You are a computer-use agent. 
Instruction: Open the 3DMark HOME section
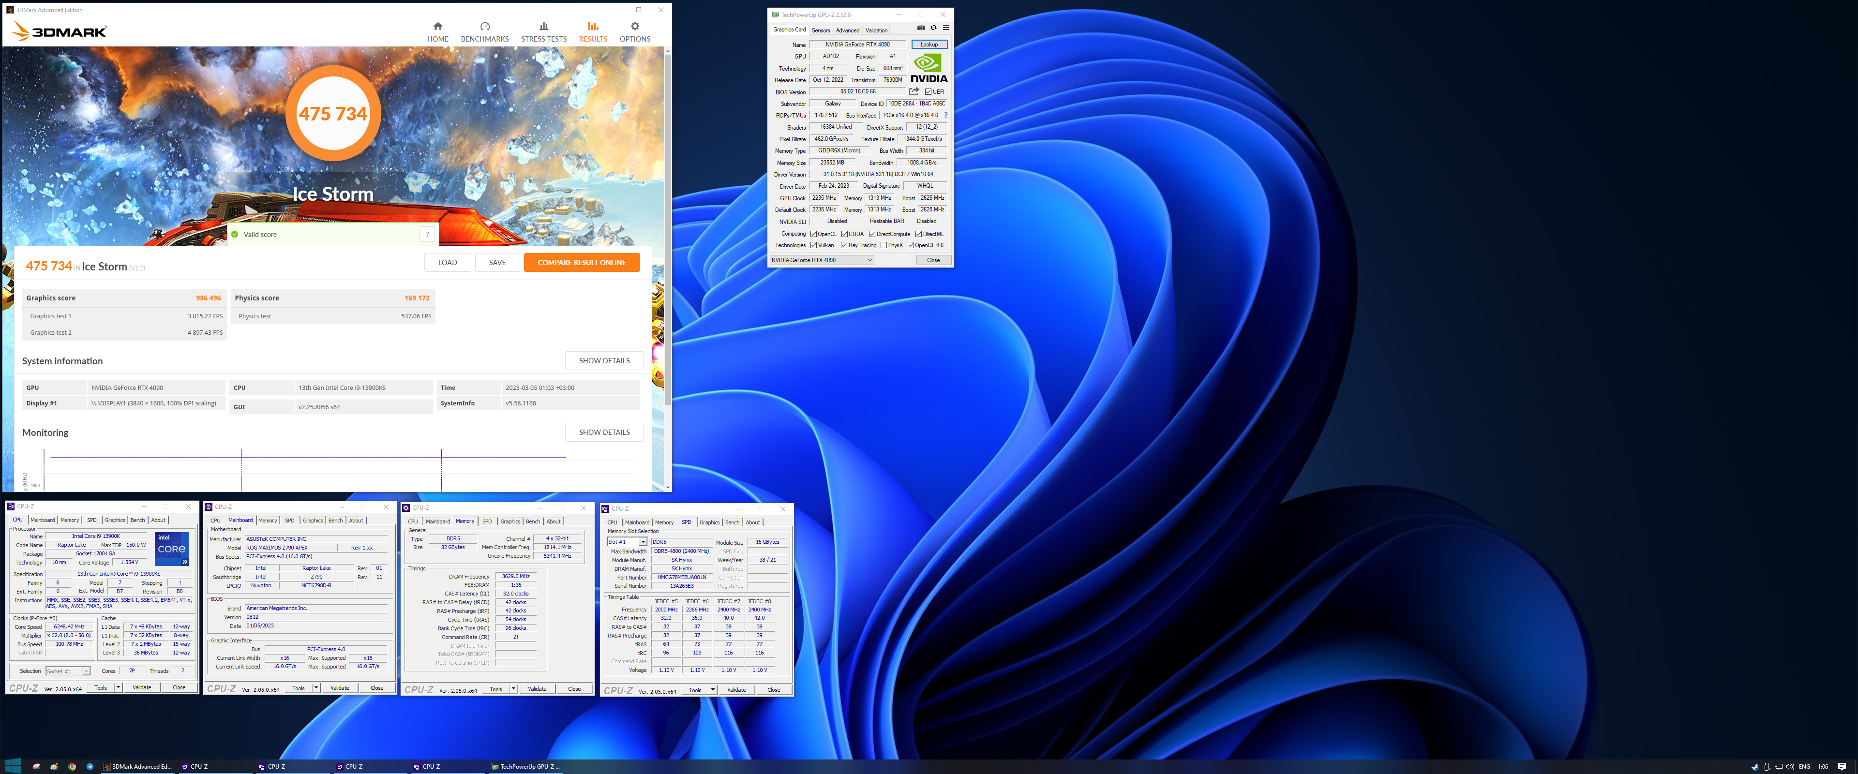point(437,32)
